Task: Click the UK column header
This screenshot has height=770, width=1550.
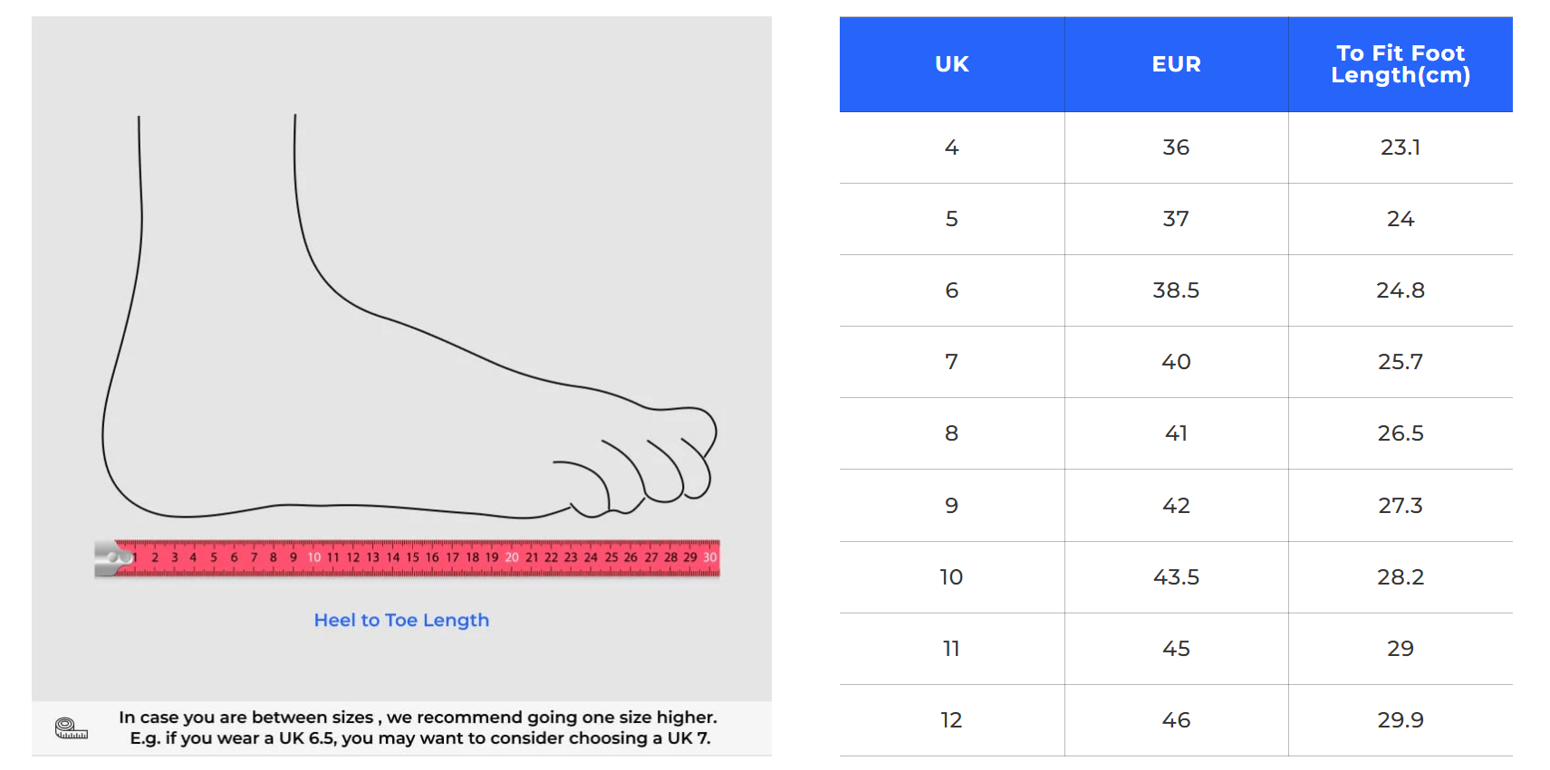Action: (951, 64)
